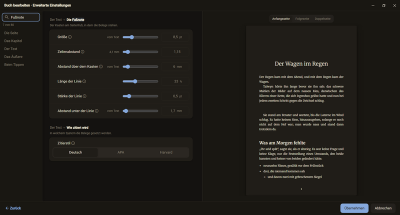Select APA citation style
Screen dimensions: 400x215
pos(120,152)
